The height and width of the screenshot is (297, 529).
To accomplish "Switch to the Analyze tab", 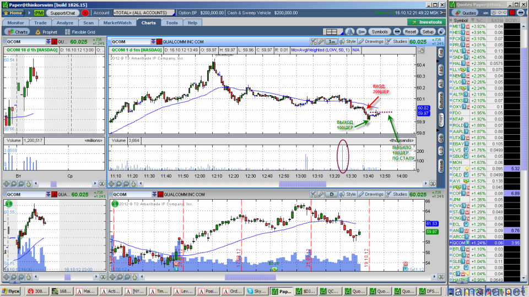I will (x=65, y=23).
